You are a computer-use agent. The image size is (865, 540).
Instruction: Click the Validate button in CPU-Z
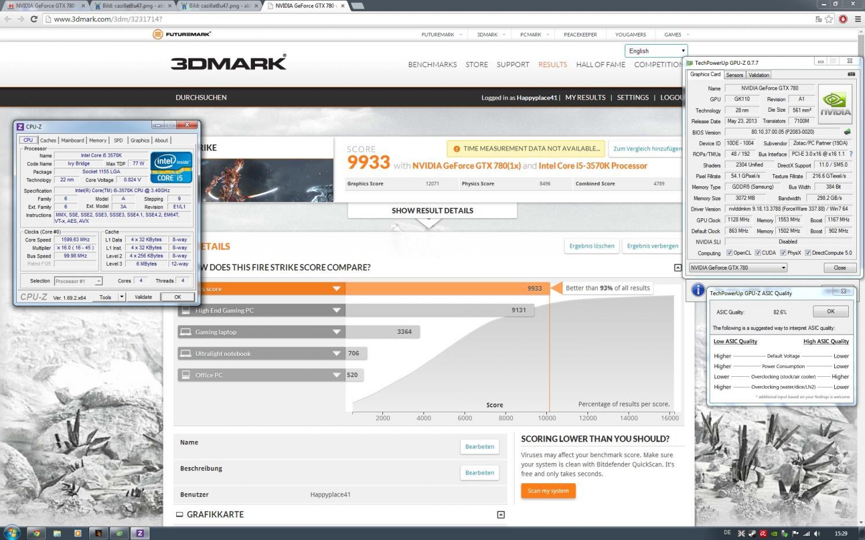pos(143,297)
